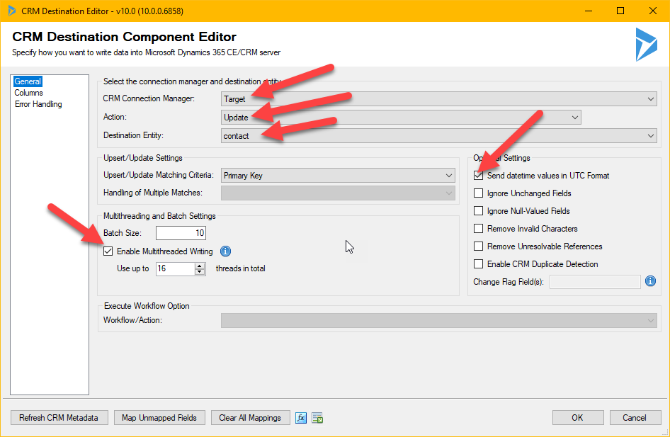This screenshot has width=670, height=437.
Task: Click the Batch Size input field
Action: (181, 233)
